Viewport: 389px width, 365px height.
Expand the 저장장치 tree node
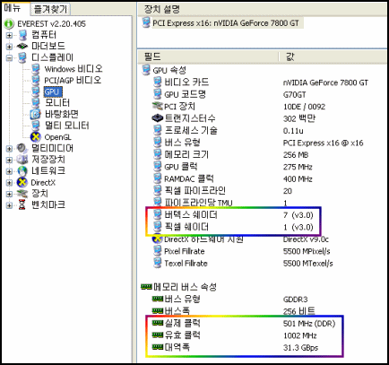(9, 160)
